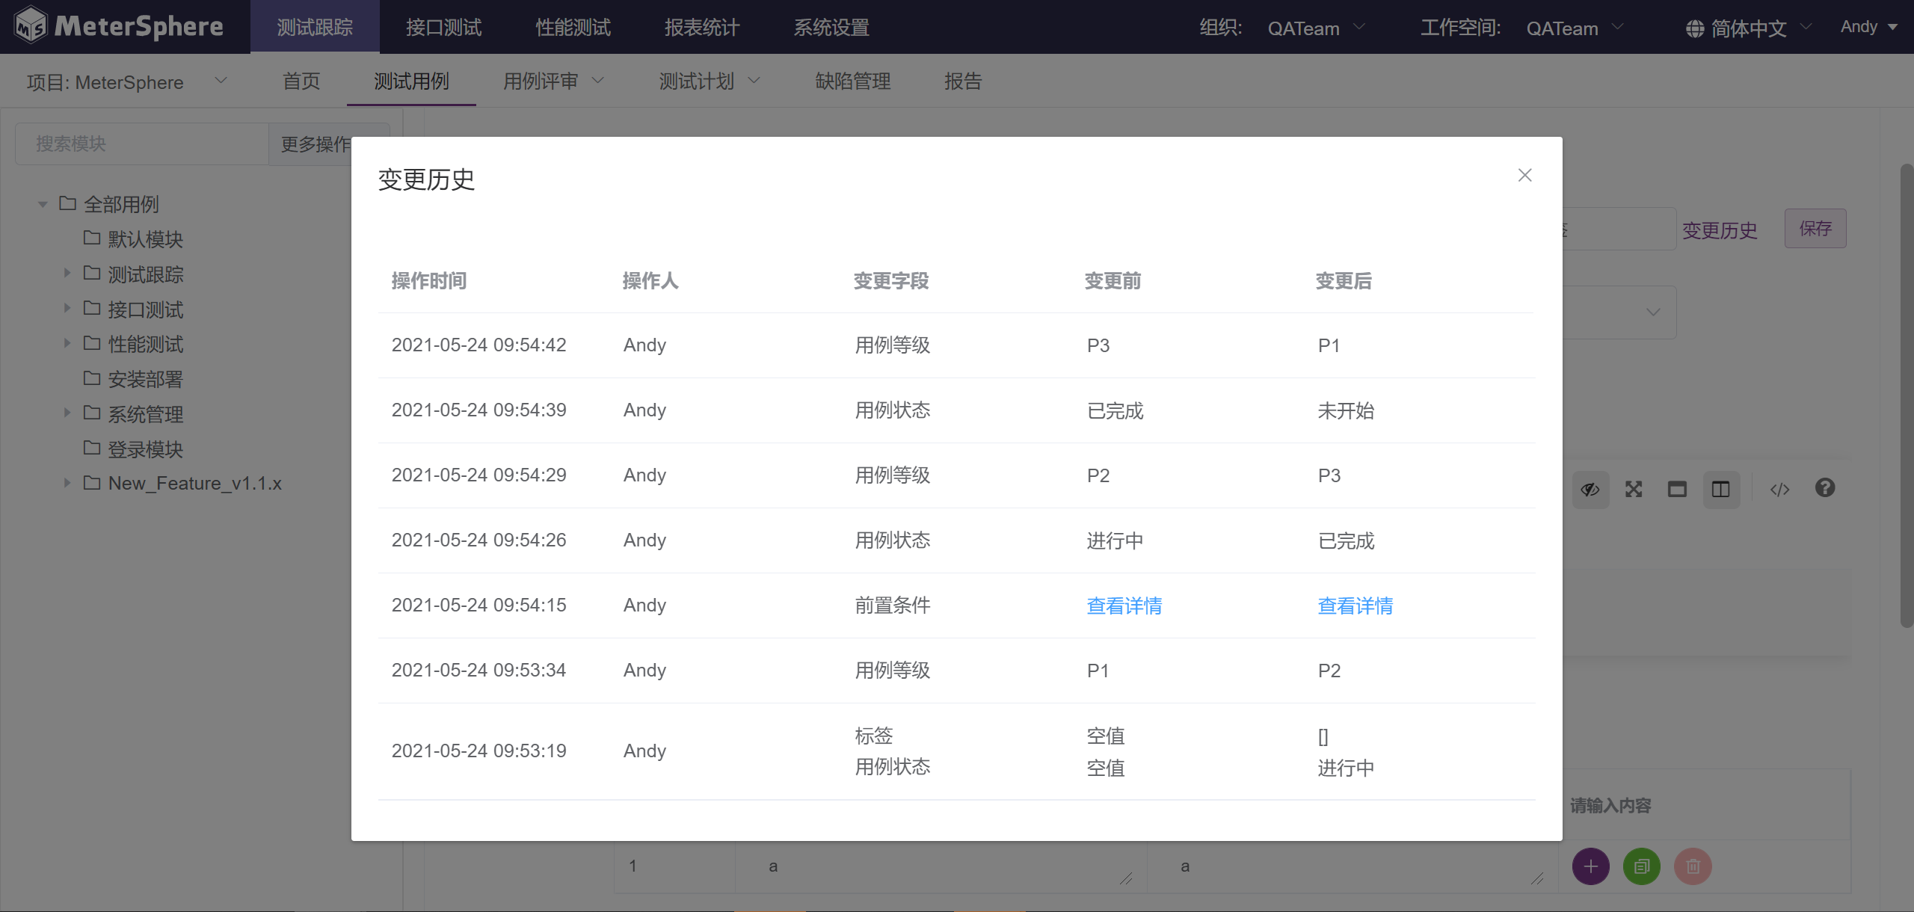Expand the 接口测试 tree node
This screenshot has height=912, width=1914.
(67, 308)
